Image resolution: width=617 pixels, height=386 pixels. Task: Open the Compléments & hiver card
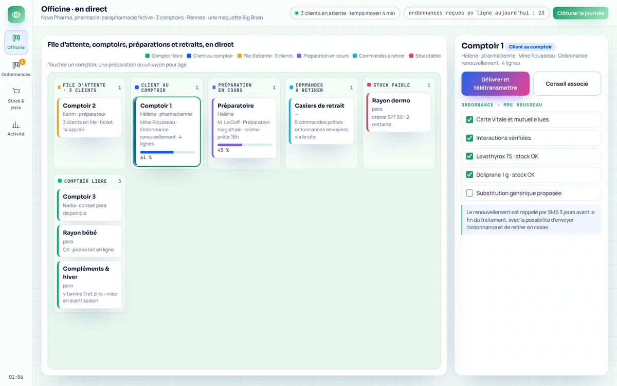click(x=89, y=284)
